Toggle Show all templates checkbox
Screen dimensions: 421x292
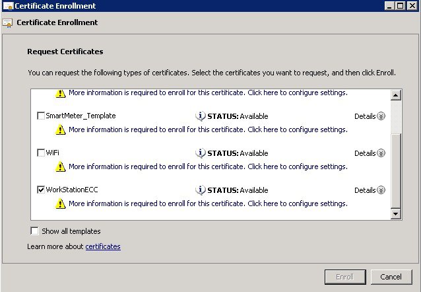tap(34, 231)
